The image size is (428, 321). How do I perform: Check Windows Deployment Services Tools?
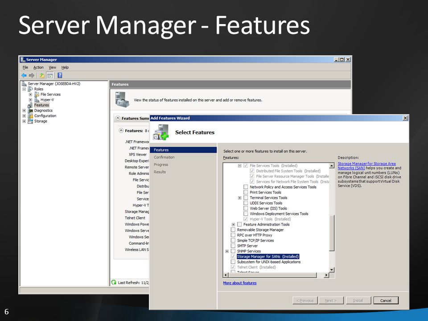[246, 214]
